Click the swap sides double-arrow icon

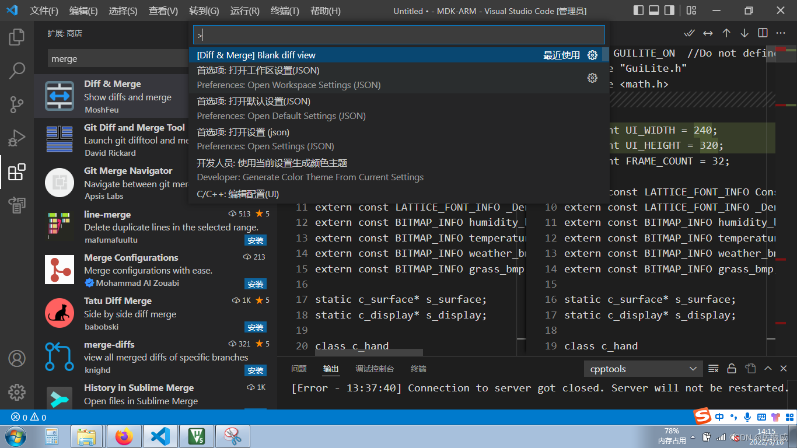708,33
